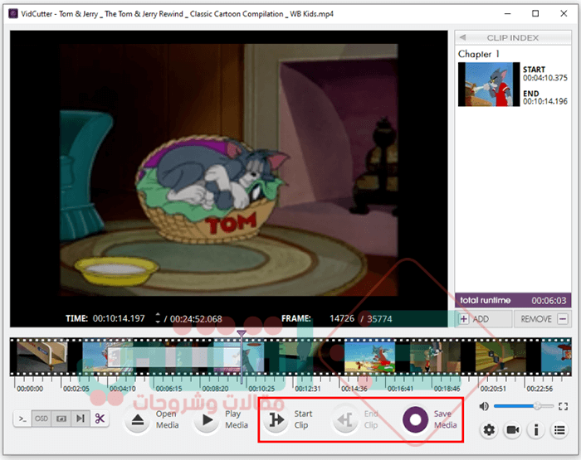
Task: Click the time stepper arrows
Action: coord(158,318)
